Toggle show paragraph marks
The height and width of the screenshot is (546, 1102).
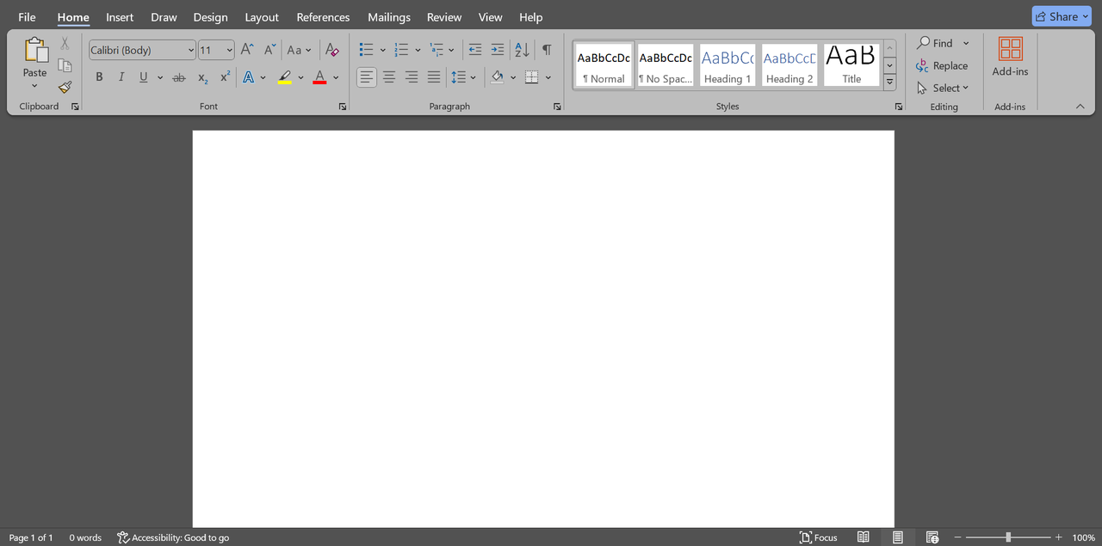547,50
